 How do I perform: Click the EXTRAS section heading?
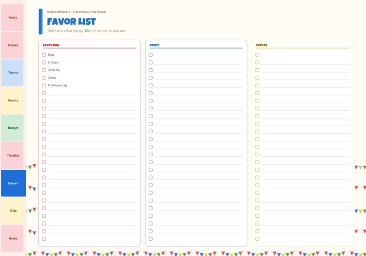tap(262, 45)
